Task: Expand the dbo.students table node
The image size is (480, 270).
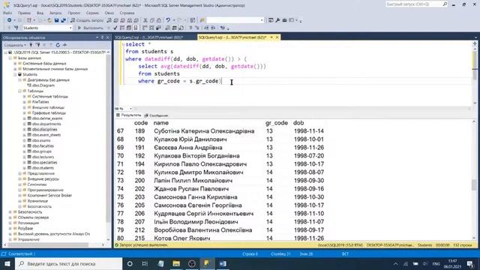Action: click(25, 168)
